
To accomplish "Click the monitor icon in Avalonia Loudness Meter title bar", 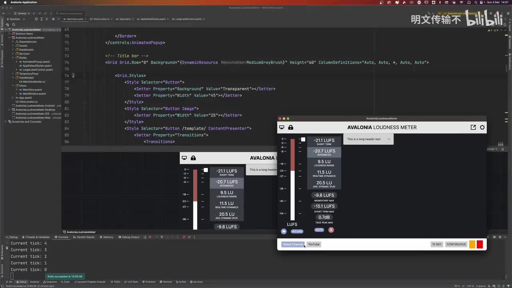I will coord(282,127).
